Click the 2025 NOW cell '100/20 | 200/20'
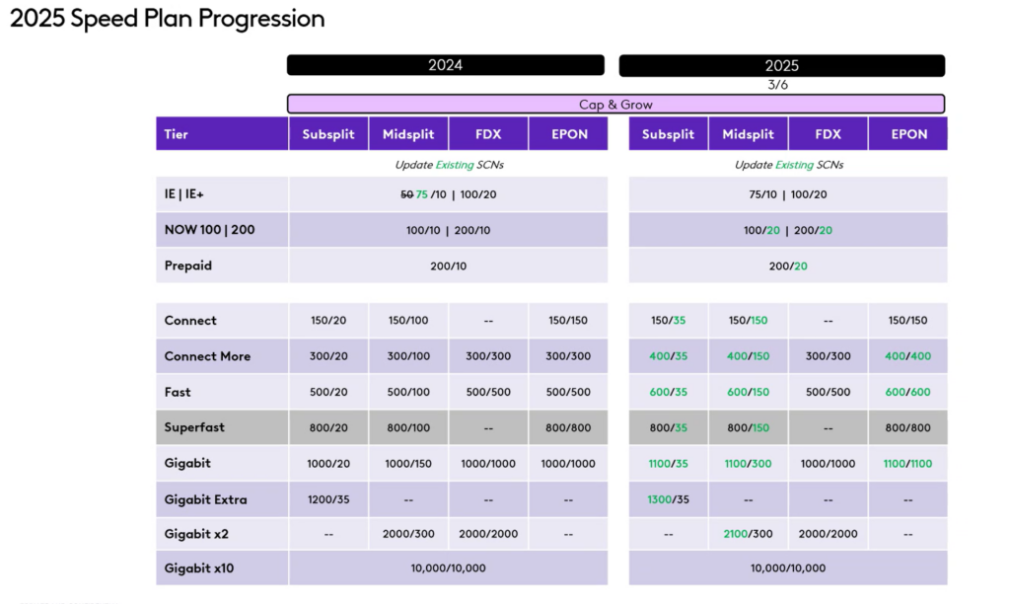 point(788,230)
